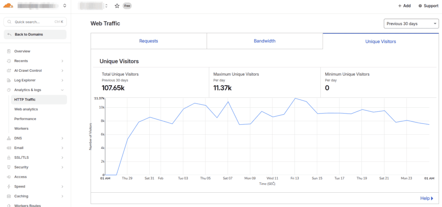Expand the AI Crawl Control section
Image resolution: width=442 pixels, height=207 pixels.
coord(62,70)
